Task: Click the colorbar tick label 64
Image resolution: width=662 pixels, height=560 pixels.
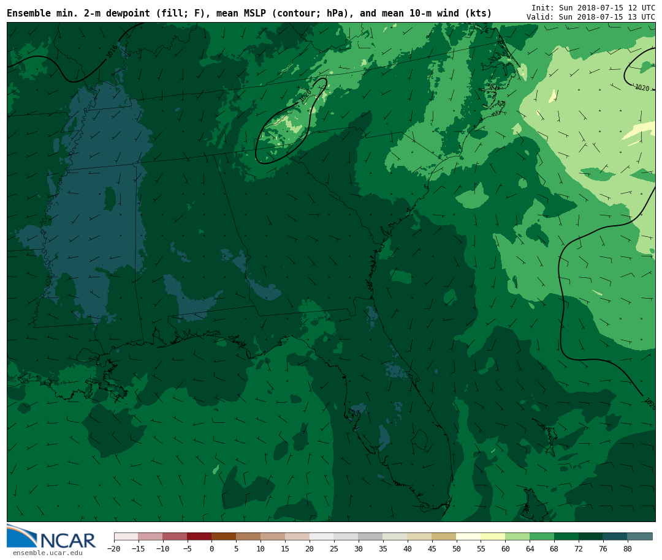Action: coord(530,549)
